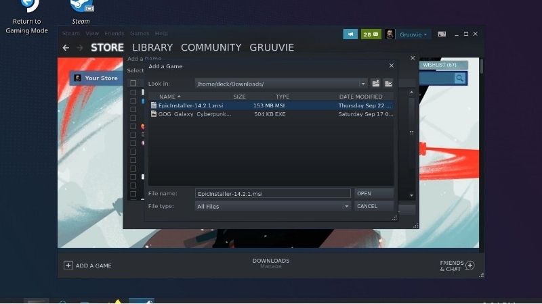Click the Gruuvie profile avatar in title bar

pos(390,34)
